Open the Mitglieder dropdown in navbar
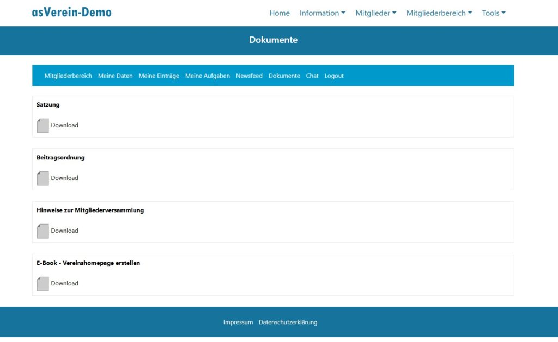Image resolution: width=558 pixels, height=342 pixels. 375,13
